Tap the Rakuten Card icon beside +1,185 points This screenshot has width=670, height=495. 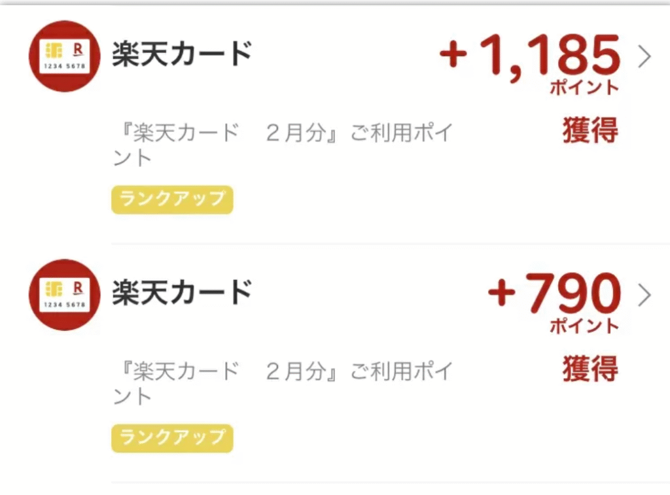[65, 56]
